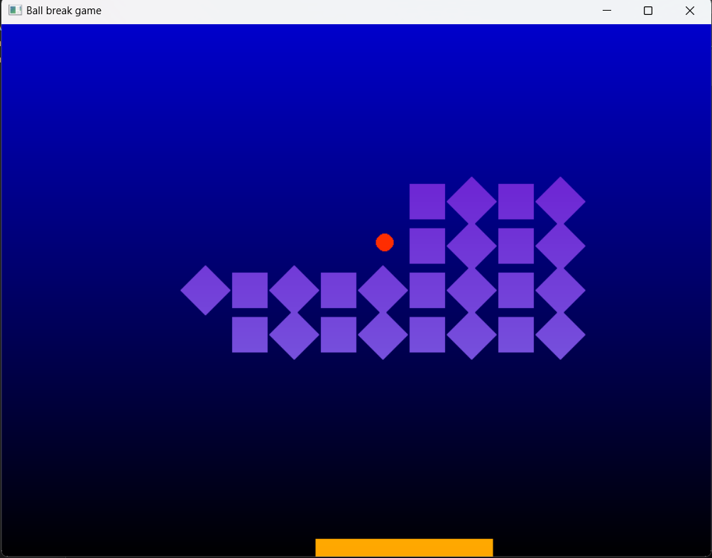Viewport: 712px width, 558px height.
Task: Click the square brick nearest the red ball
Action: point(428,245)
